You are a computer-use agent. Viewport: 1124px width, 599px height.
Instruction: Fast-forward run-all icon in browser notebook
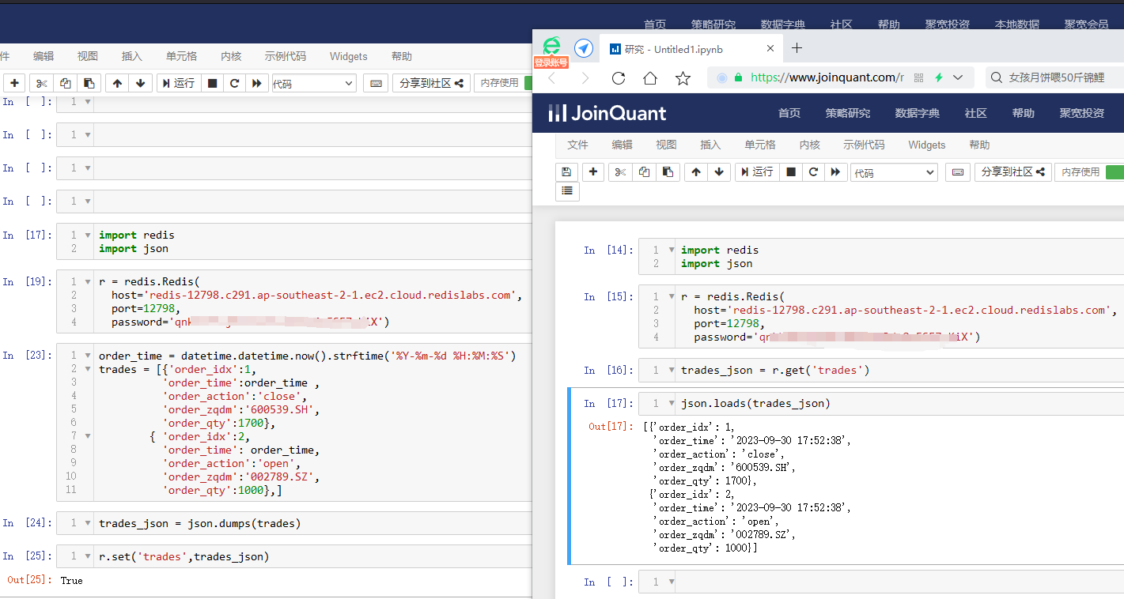click(x=835, y=171)
